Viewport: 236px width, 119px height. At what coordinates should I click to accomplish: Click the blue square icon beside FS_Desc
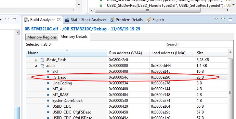(x=48, y=77)
